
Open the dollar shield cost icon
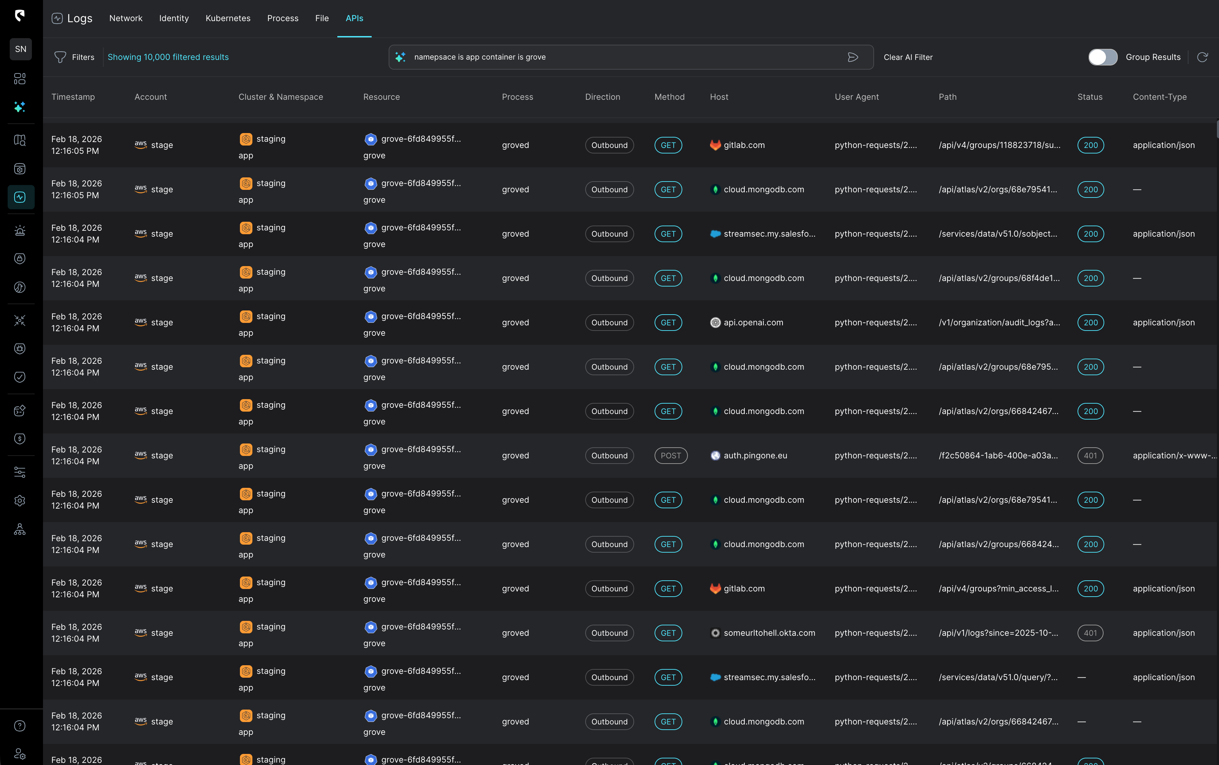(x=20, y=439)
